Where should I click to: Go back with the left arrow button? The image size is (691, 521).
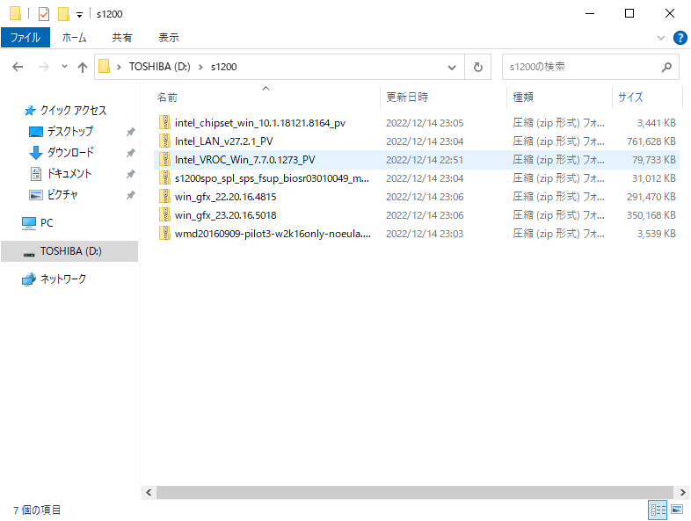tap(18, 67)
